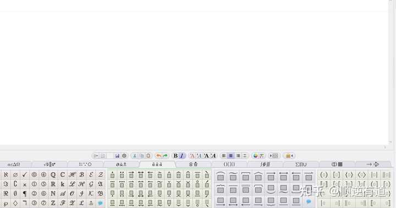The image size is (396, 208).
Task: Select right alignment button
Action: click(x=238, y=156)
